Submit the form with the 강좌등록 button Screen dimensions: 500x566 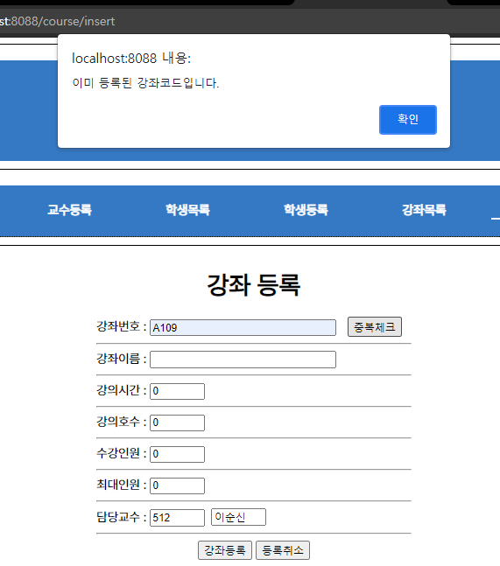tap(225, 550)
